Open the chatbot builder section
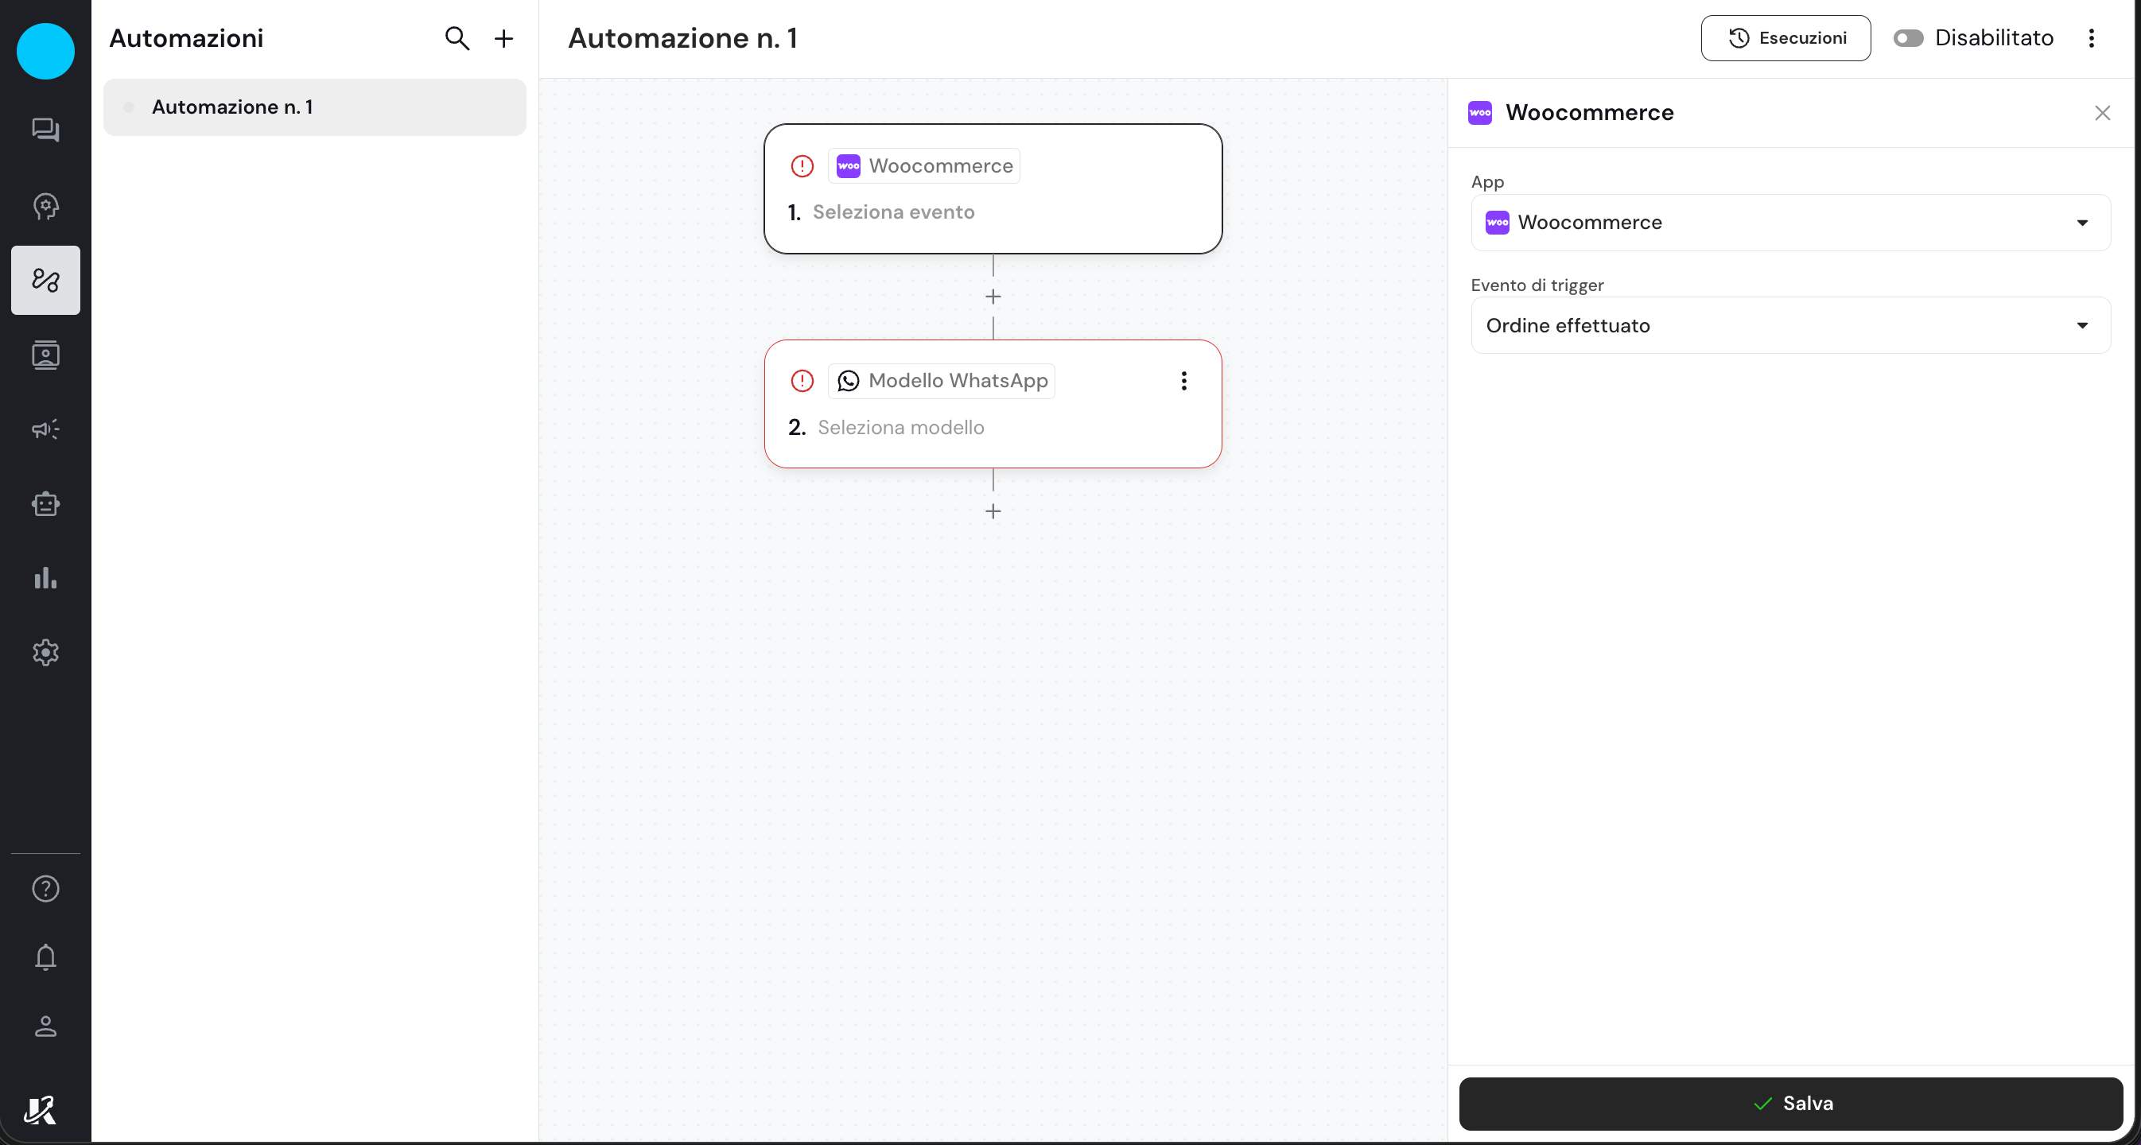The width and height of the screenshot is (2141, 1145). pyautogui.click(x=45, y=503)
